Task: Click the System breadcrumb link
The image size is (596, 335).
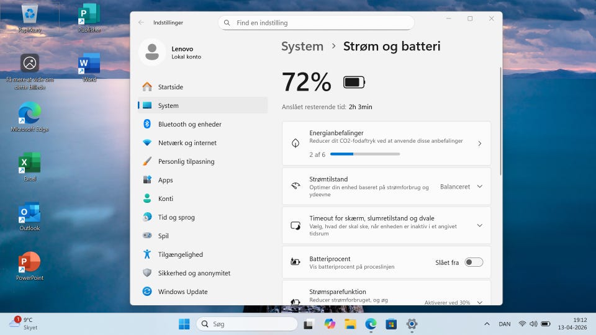Action: [x=302, y=47]
